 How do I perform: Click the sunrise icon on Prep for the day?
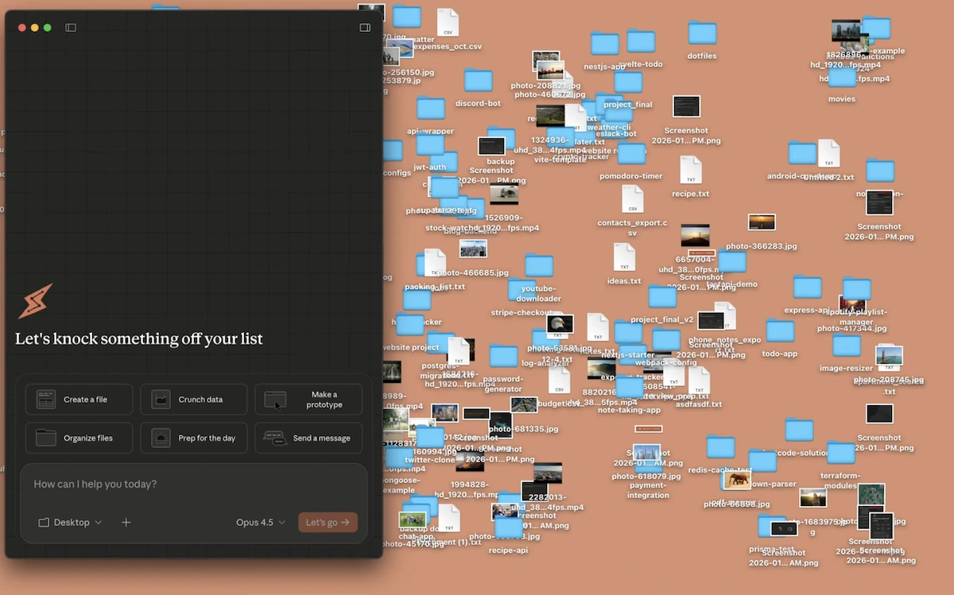coord(161,438)
